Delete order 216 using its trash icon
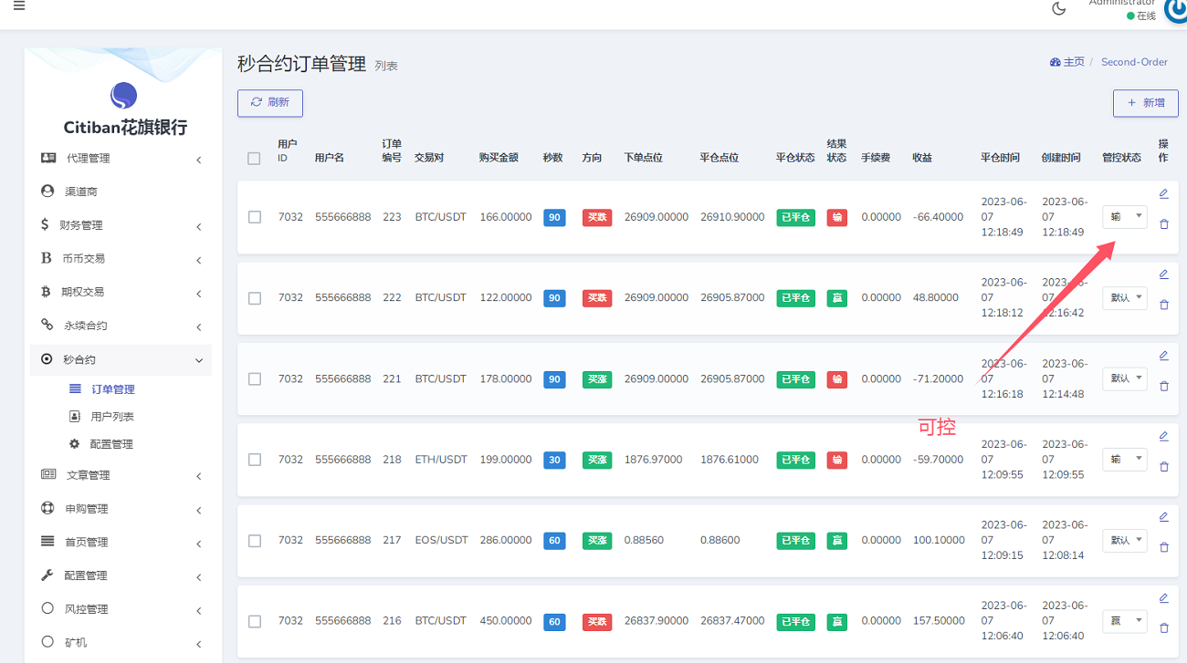Screen dimensions: 1187x663 click(x=1163, y=627)
